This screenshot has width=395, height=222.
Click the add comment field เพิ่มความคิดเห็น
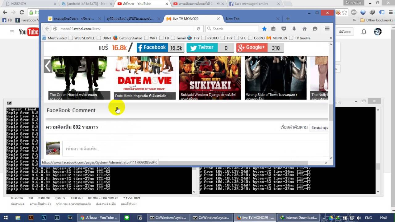196,149
